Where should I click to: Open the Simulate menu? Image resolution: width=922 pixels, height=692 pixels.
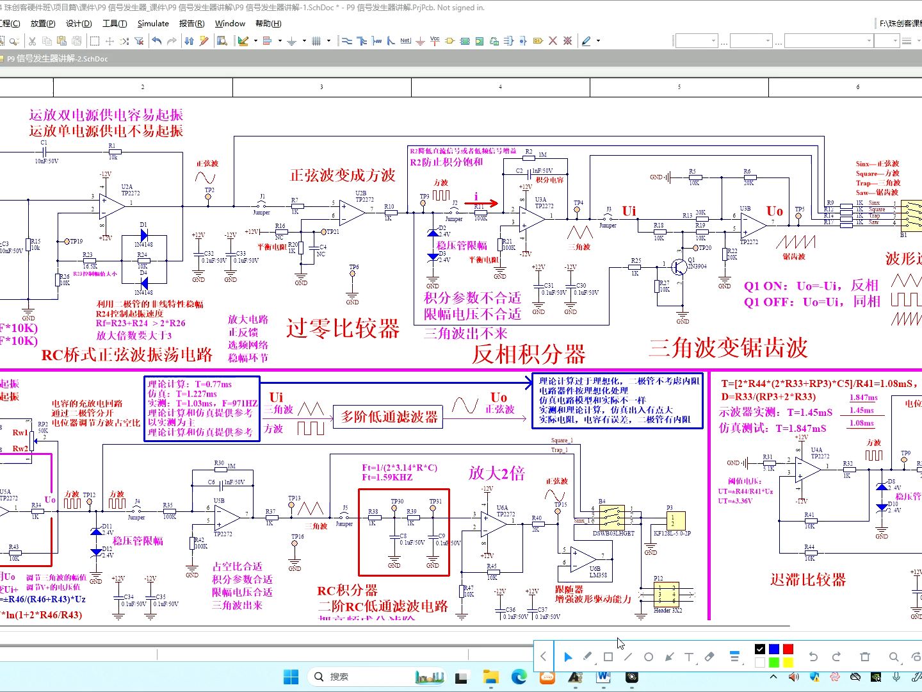tap(153, 24)
